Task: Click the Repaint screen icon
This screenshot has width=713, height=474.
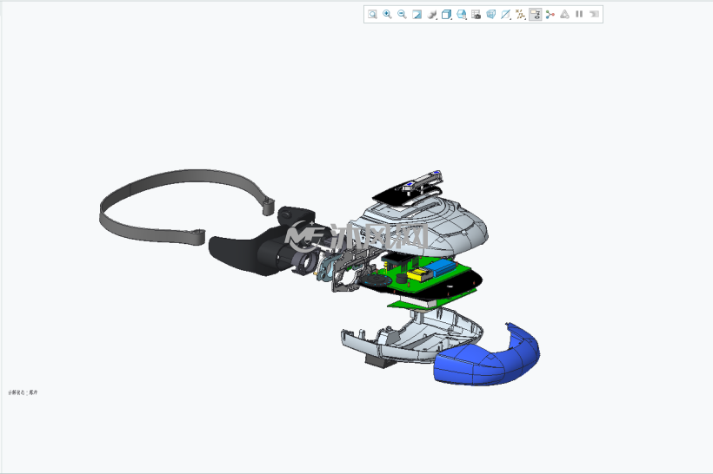Action: click(x=416, y=14)
